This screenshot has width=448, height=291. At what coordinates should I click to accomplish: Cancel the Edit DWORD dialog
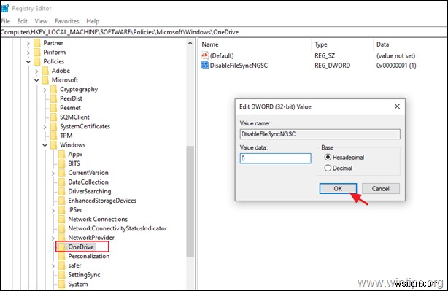tap(381, 188)
